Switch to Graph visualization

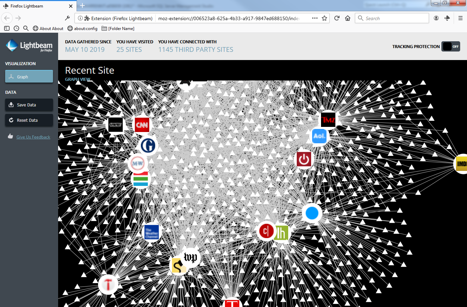click(x=29, y=77)
